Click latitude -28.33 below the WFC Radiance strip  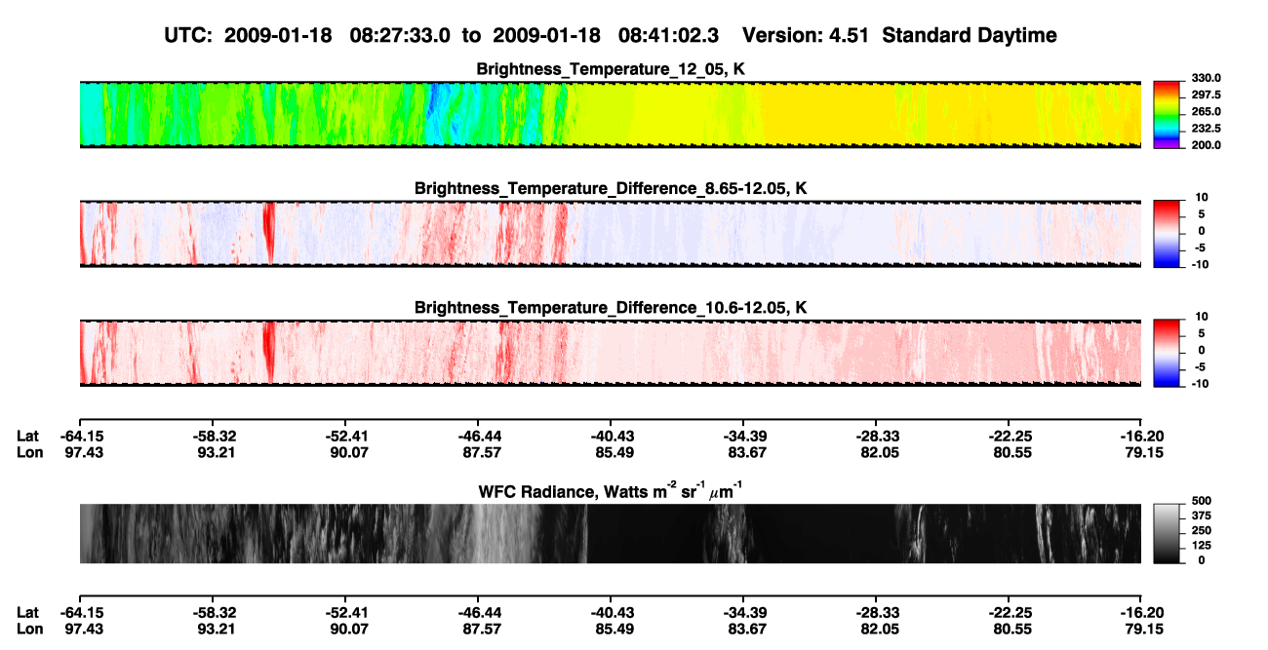(x=876, y=612)
